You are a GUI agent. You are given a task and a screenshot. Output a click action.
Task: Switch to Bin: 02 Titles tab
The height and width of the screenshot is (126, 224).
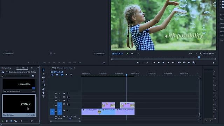[21, 68]
